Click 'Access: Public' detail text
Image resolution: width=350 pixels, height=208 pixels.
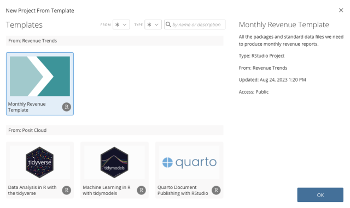pos(254,92)
